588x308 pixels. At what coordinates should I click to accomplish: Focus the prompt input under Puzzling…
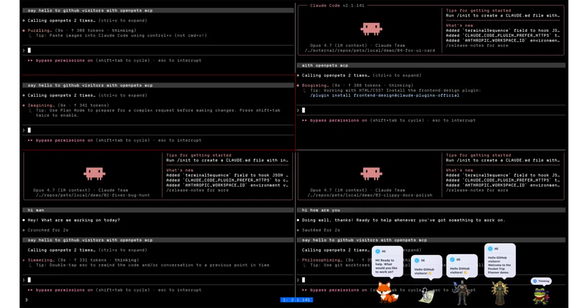pos(159,50)
